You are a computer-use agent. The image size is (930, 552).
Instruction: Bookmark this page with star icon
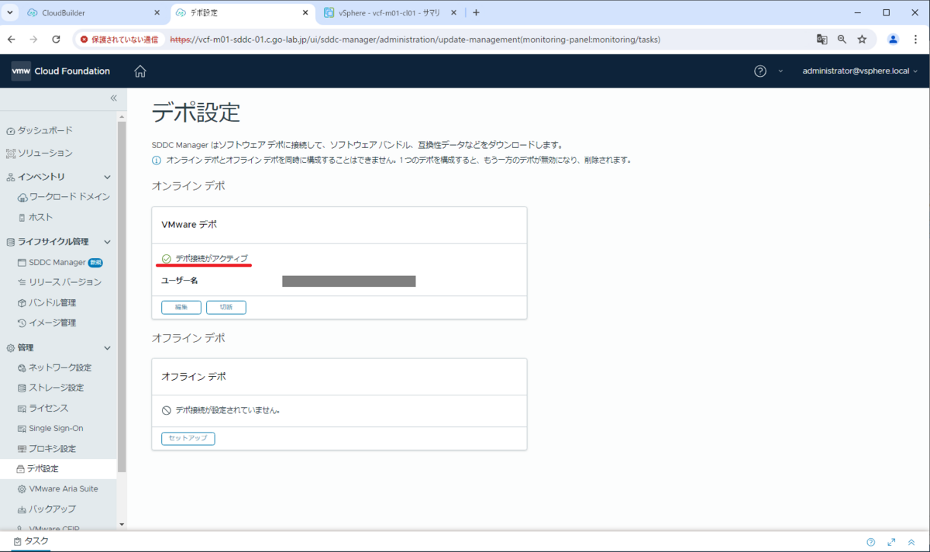click(862, 40)
